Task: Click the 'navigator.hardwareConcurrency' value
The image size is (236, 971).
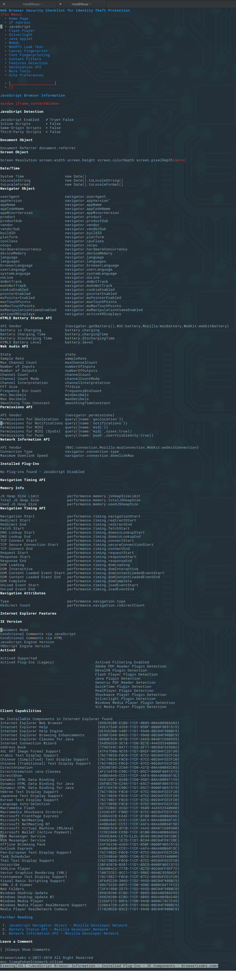Action: click(x=96, y=249)
